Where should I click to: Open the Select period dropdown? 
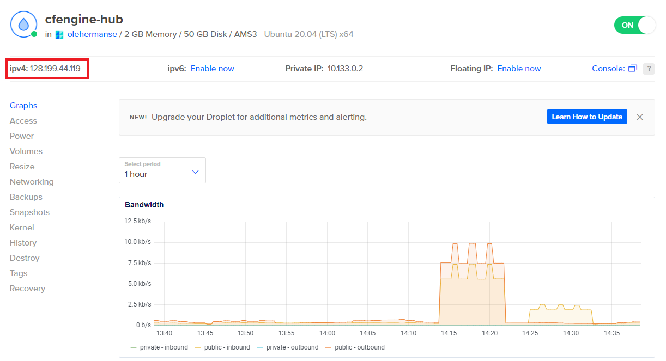point(162,170)
